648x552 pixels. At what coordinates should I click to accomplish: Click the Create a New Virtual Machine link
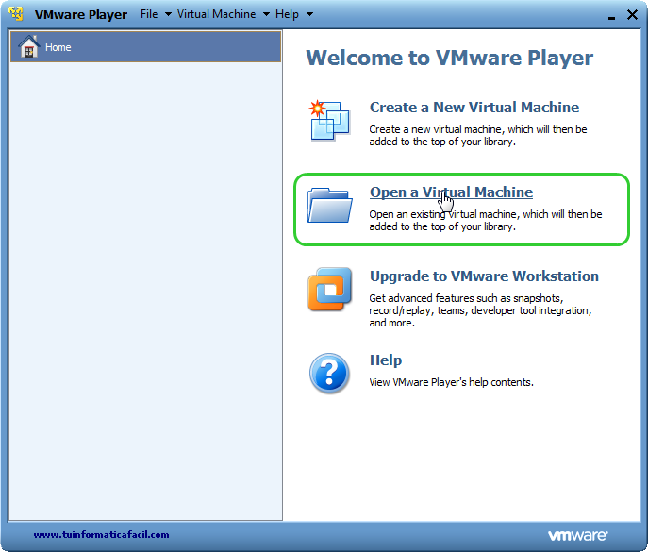pyautogui.click(x=474, y=107)
